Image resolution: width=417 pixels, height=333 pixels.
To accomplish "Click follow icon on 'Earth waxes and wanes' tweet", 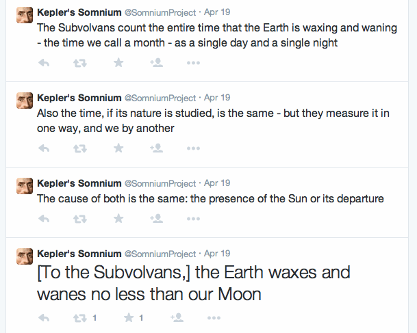I will click(177, 317).
